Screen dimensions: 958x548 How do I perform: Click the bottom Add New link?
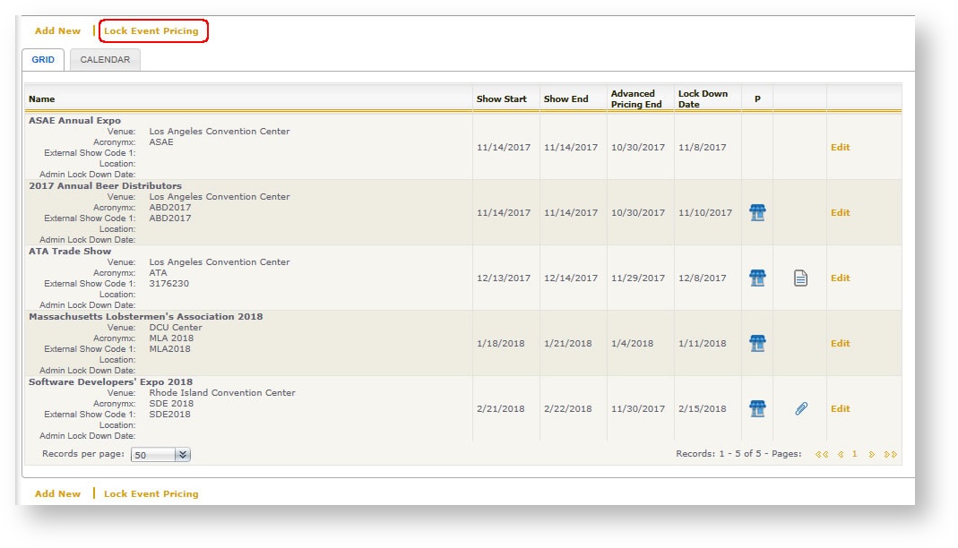pos(57,494)
